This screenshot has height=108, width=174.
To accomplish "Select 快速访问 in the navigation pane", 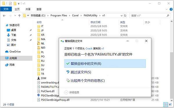I will click(x=12, y=25).
